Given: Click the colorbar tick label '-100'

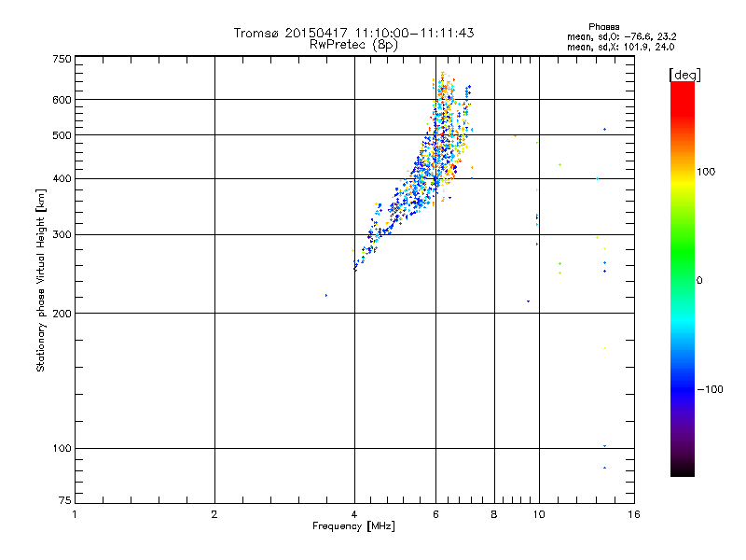Looking at the screenshot, I should tap(711, 389).
